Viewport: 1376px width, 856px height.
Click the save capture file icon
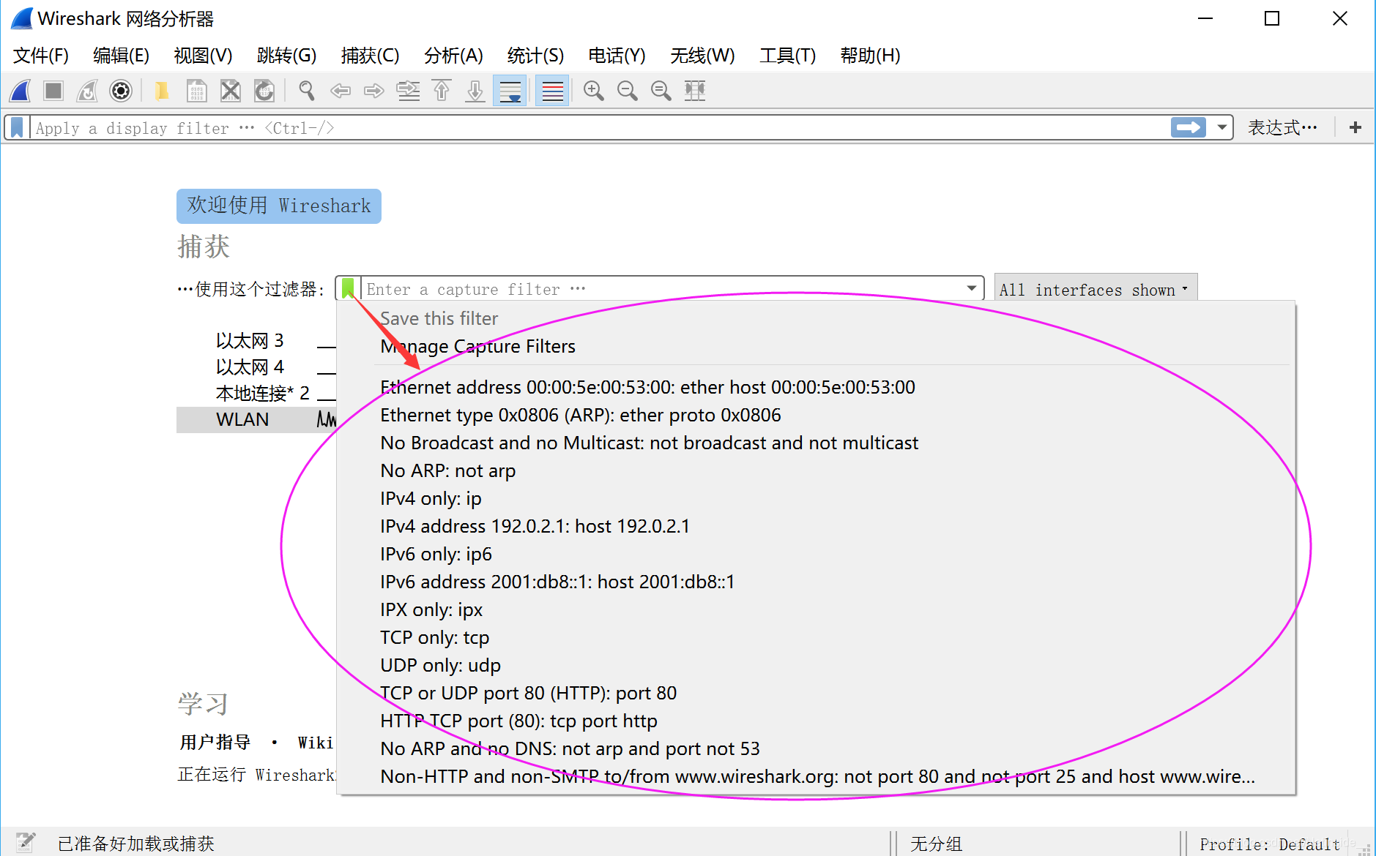coord(196,91)
